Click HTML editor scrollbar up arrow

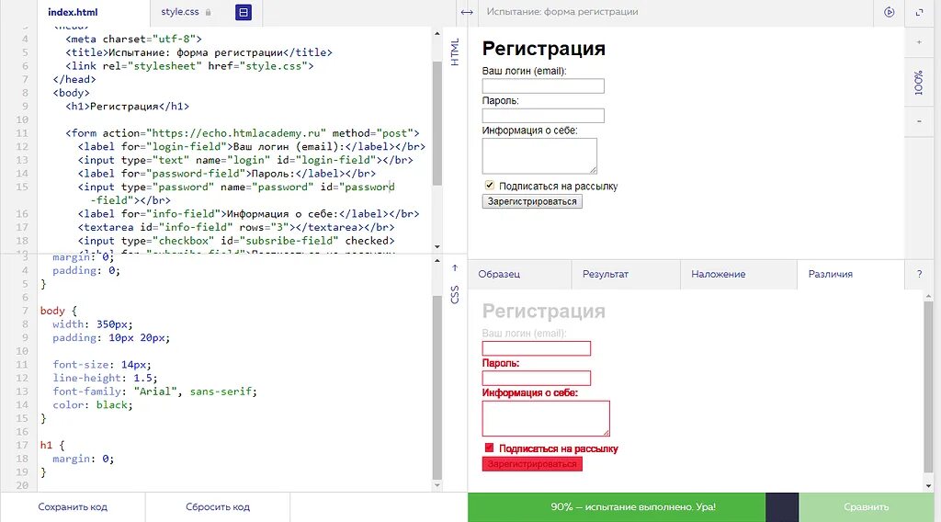[436, 34]
